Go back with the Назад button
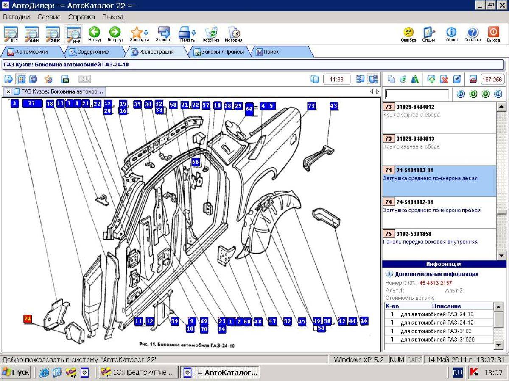The image size is (509, 381). 94,34
